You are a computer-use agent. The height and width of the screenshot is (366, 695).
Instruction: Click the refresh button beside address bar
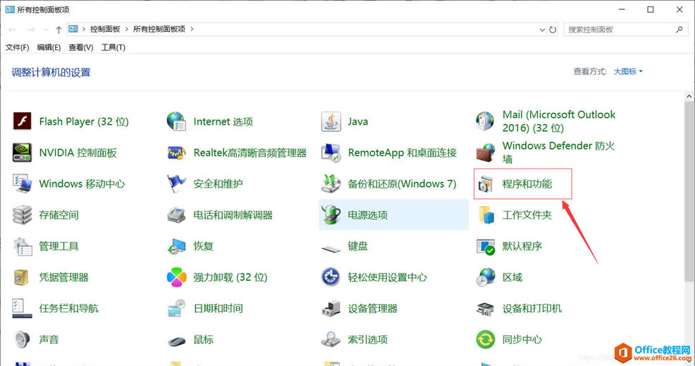click(x=553, y=30)
